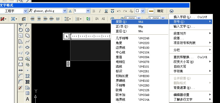Toggle center paragraph alignment

click(39, 19)
